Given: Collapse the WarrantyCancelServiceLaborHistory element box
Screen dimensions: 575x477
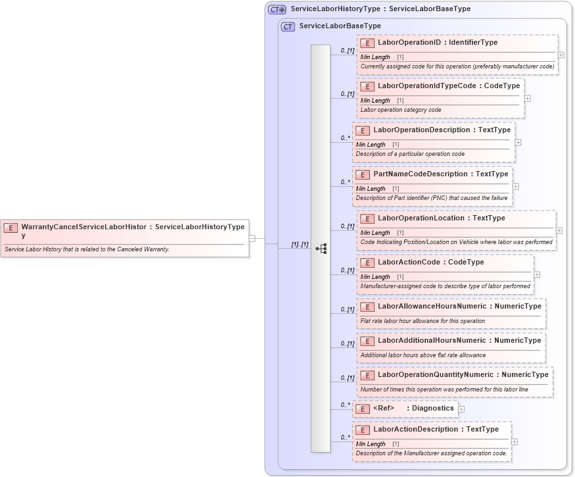Looking at the screenshot, I should pos(251,237).
